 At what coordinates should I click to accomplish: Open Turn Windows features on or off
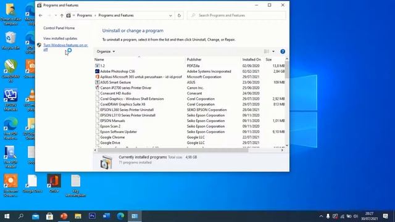(x=65, y=47)
